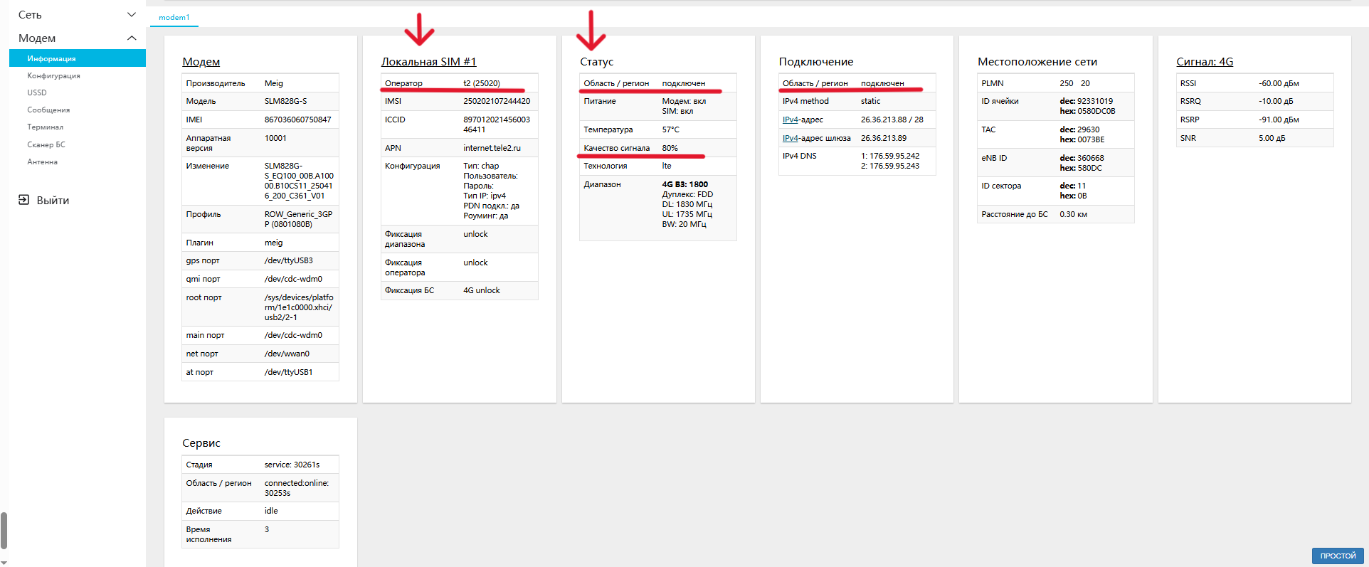
Task: Click the Производитель value Meig
Action: 273,83
